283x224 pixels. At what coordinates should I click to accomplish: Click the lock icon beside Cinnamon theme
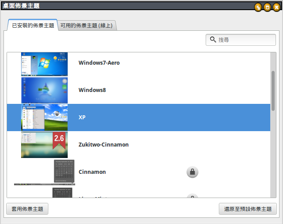192,172
